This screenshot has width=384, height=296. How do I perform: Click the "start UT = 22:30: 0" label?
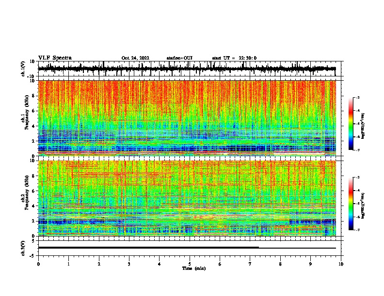coord(234,58)
